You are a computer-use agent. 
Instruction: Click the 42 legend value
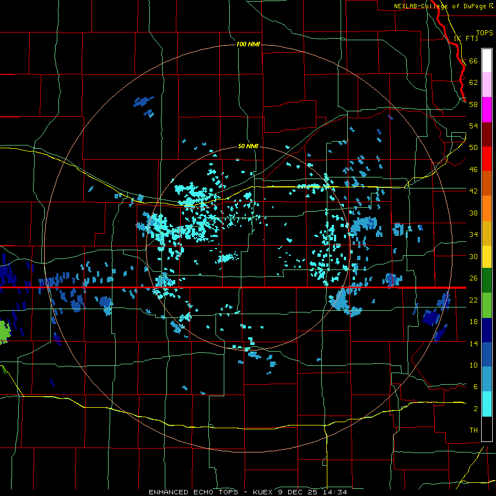pos(473,191)
